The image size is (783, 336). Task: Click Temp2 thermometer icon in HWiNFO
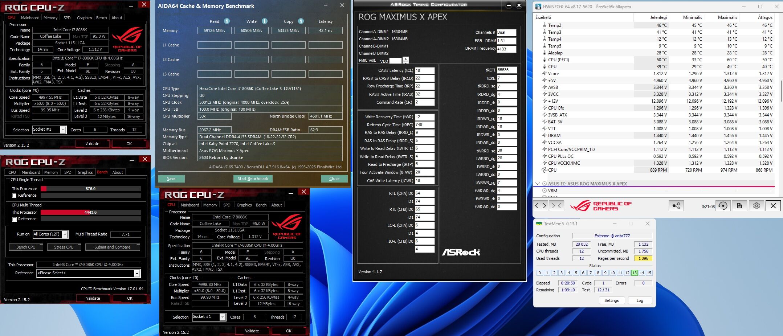point(545,25)
